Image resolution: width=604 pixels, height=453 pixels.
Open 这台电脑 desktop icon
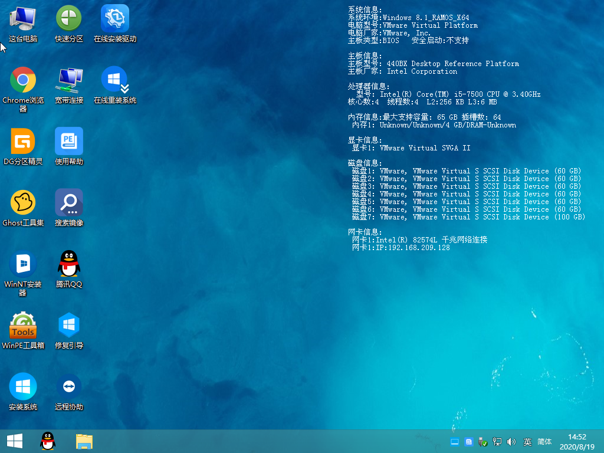click(x=23, y=24)
